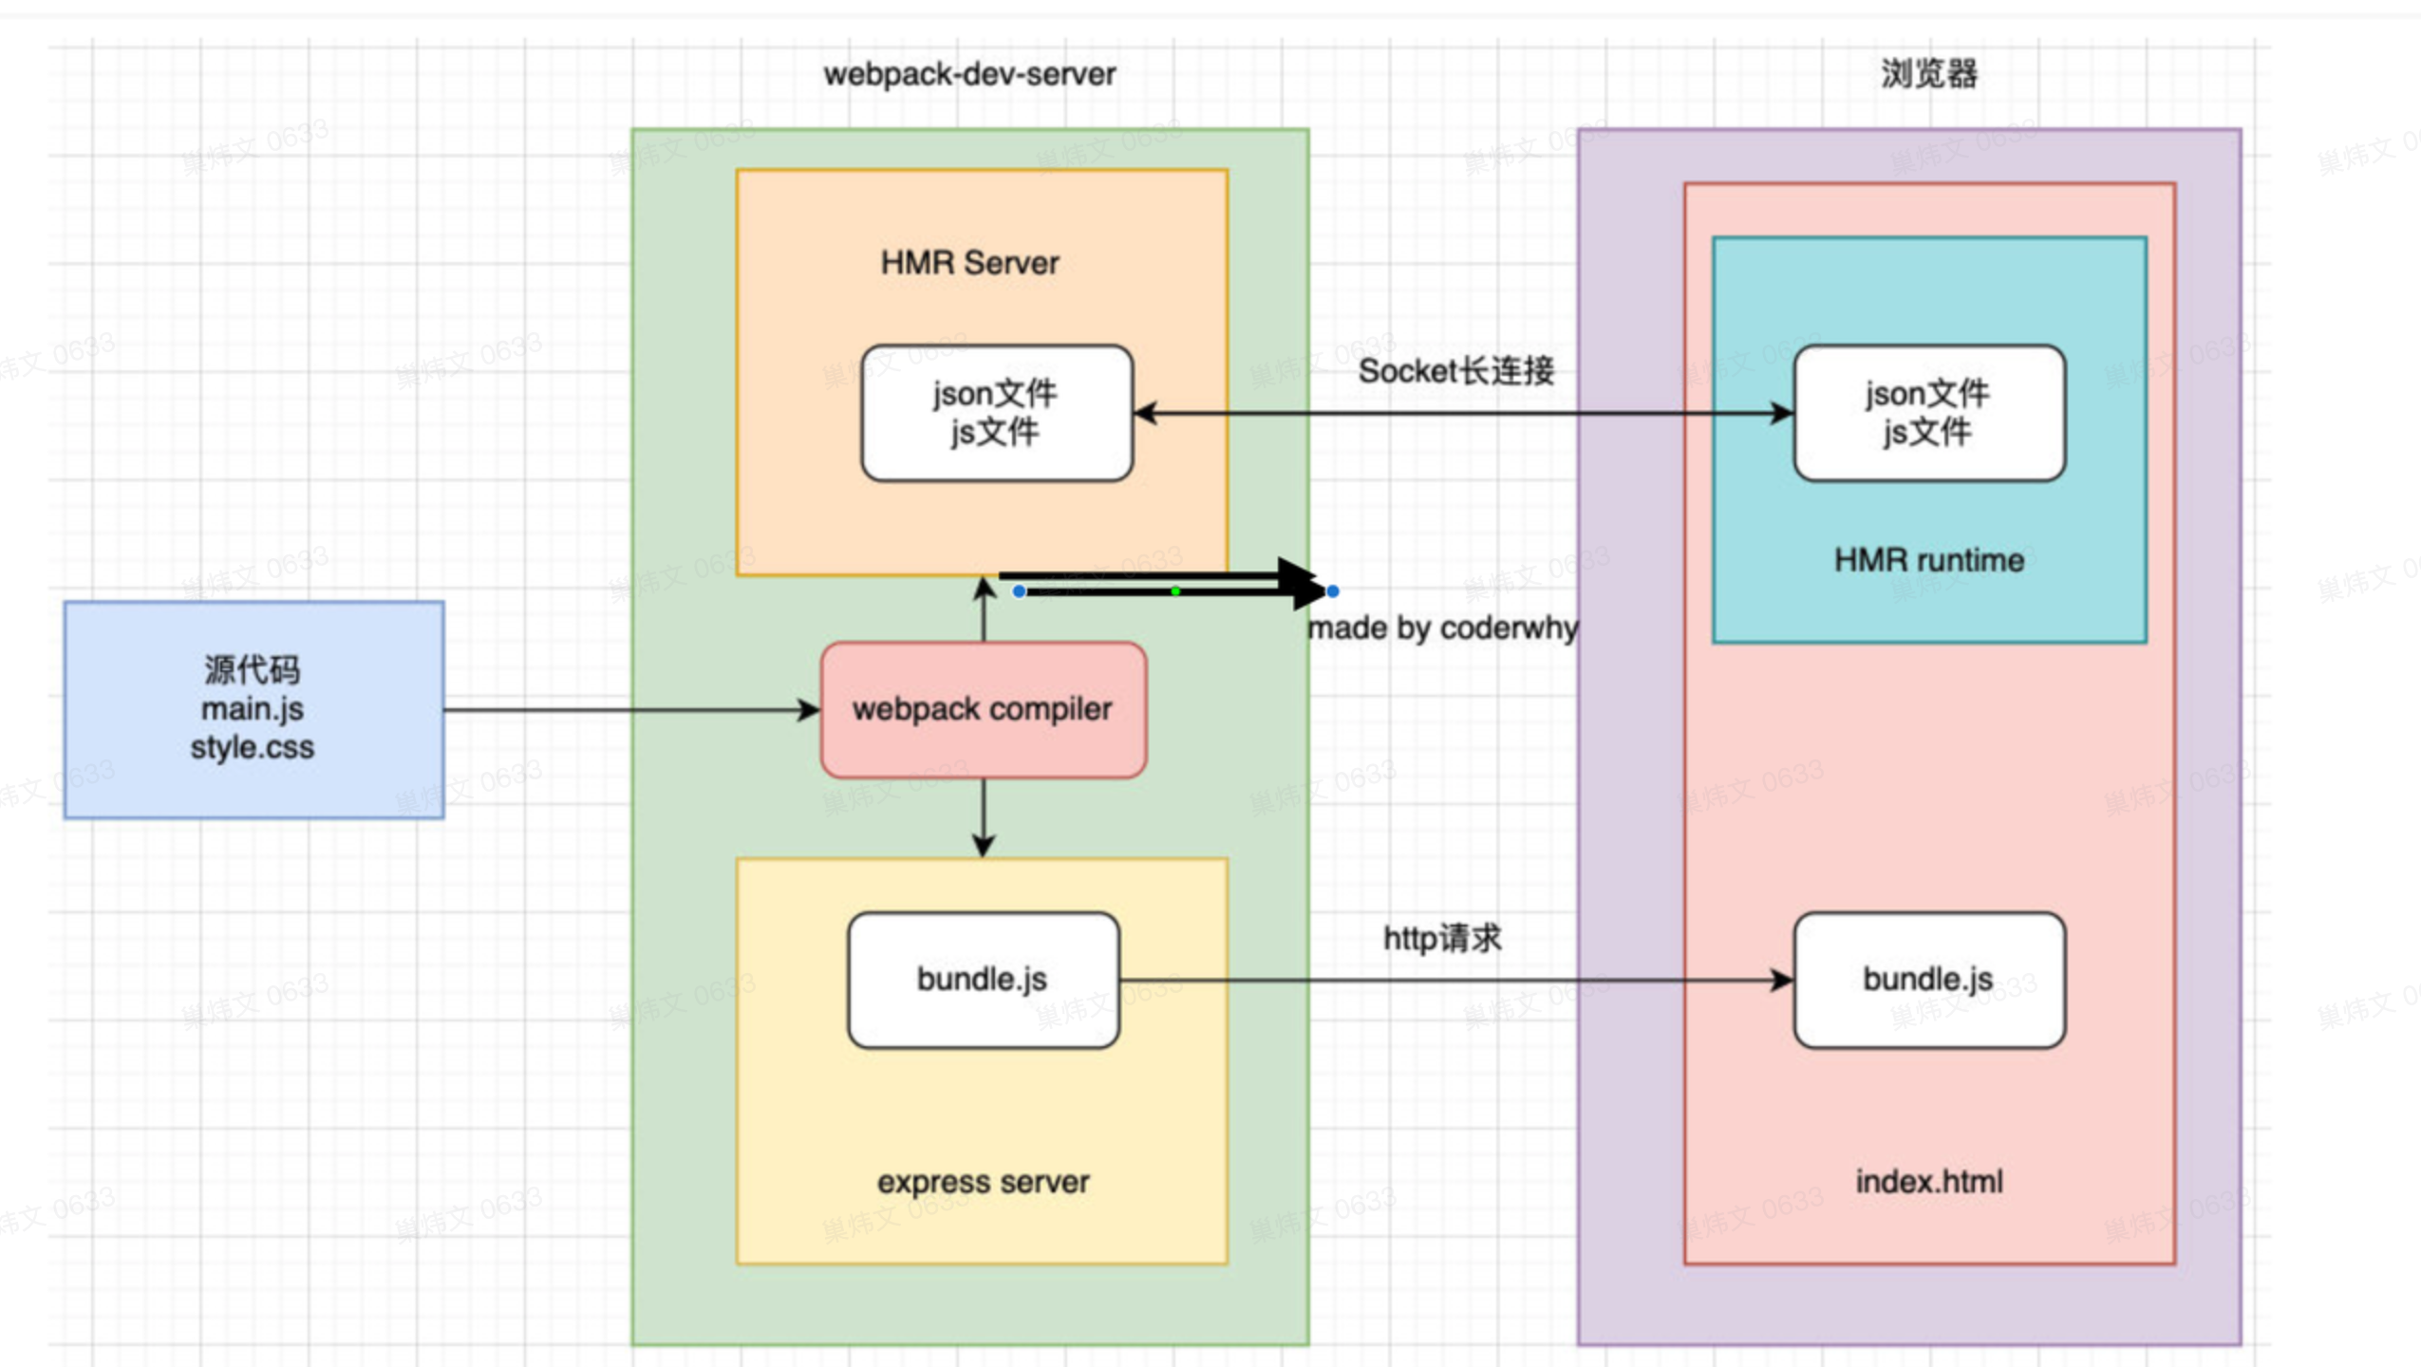Click the right blue endpoint handle of selected arrow
Image resolution: width=2421 pixels, height=1367 pixels.
point(1332,591)
